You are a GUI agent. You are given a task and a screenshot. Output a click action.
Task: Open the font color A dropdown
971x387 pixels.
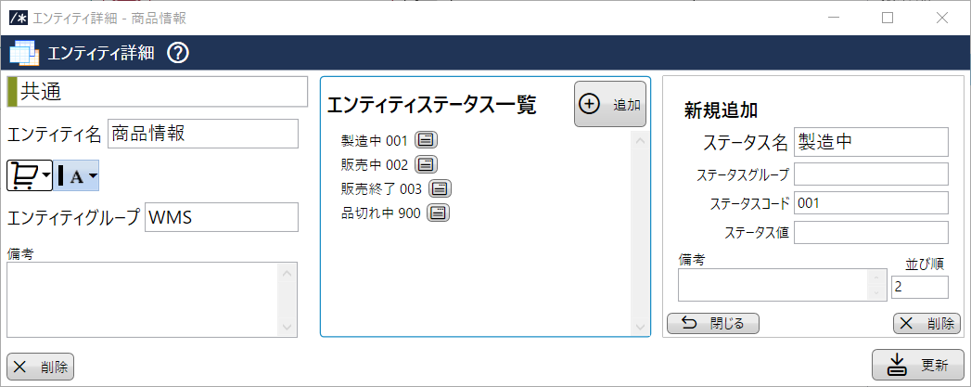[x=78, y=175]
